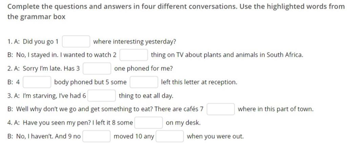Click the text 'where interesting yesterday?'
Image resolution: width=347 pixels, height=144 pixels.
pyautogui.click(x=135, y=41)
